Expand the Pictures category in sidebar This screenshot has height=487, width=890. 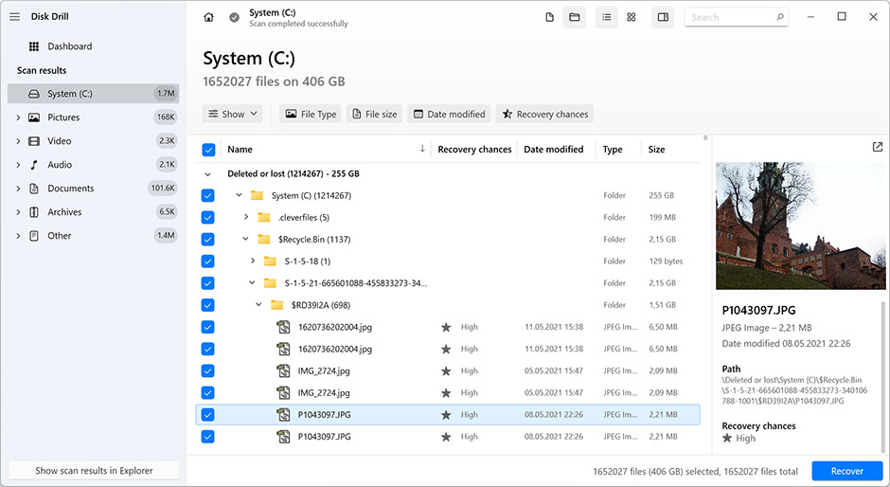(x=18, y=117)
